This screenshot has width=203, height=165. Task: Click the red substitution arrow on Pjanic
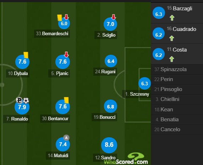(x=66, y=54)
